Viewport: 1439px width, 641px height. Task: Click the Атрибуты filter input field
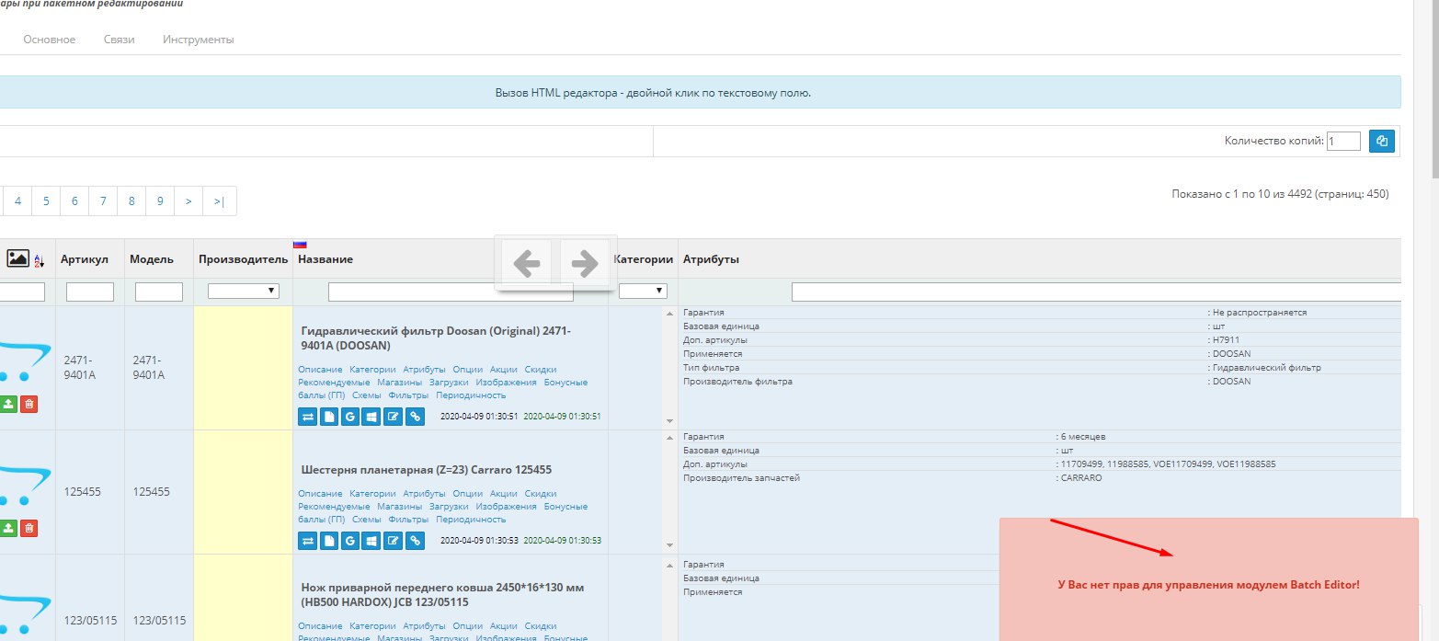[x=1096, y=292]
